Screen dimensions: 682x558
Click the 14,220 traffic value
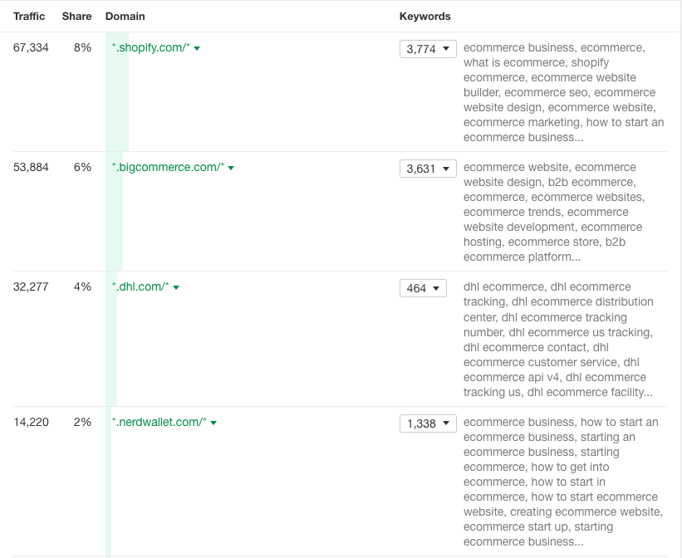click(x=31, y=423)
